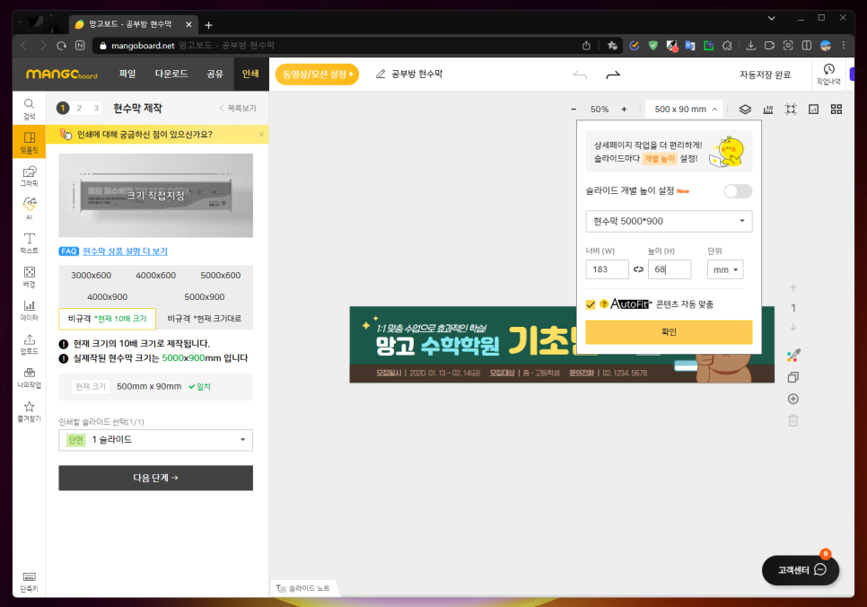Image resolution: width=867 pixels, height=607 pixels.
Task: Collapse the 500 x 90 mm size dropdown
Action: click(686, 109)
